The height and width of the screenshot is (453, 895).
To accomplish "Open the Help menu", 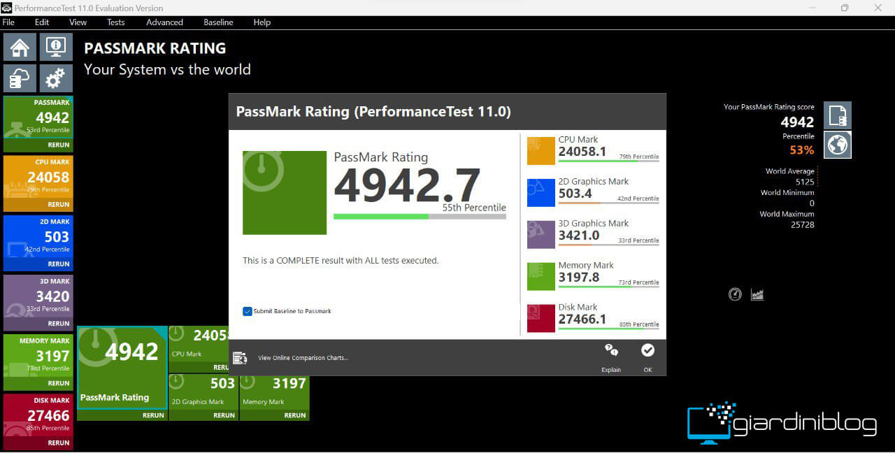I will point(262,22).
